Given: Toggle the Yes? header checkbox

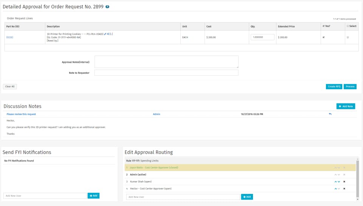Looking at the screenshot, I should click(323, 26).
